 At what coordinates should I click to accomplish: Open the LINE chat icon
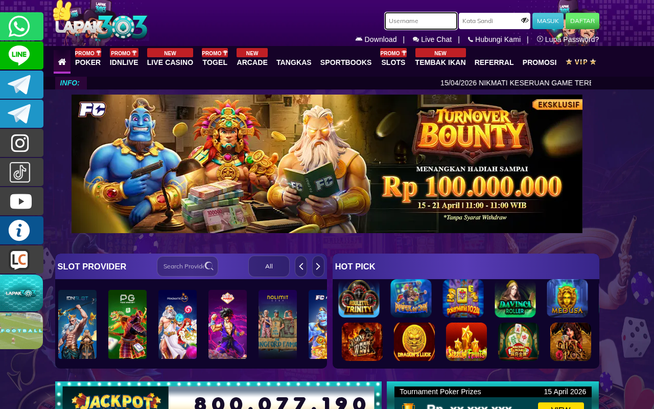(21, 55)
